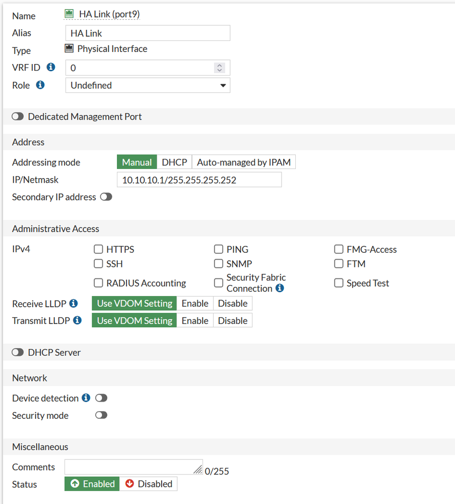The width and height of the screenshot is (455, 504).
Task: Click the Device detection info icon
Action: 86,398
